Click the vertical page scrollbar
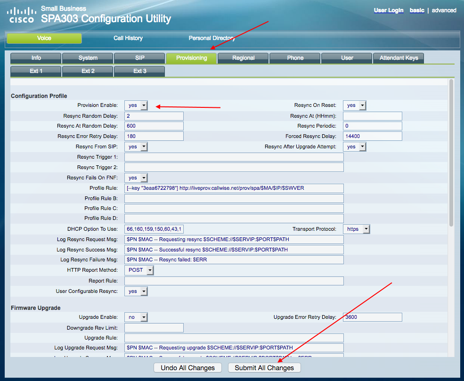The image size is (464, 381). coord(451,152)
